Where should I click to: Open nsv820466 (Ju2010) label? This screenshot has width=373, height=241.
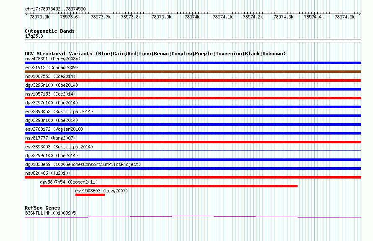pyautogui.click(x=48, y=173)
